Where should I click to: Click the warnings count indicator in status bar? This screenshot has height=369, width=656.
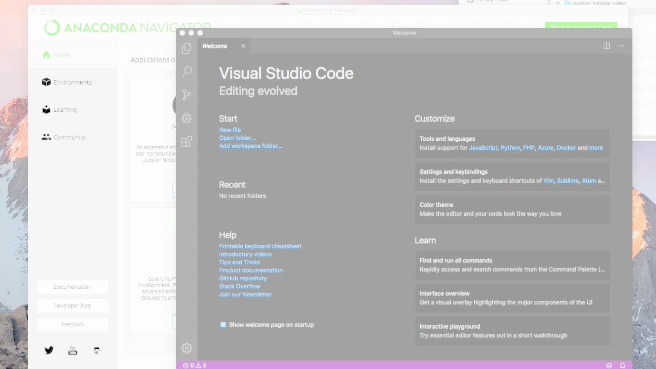click(x=201, y=365)
